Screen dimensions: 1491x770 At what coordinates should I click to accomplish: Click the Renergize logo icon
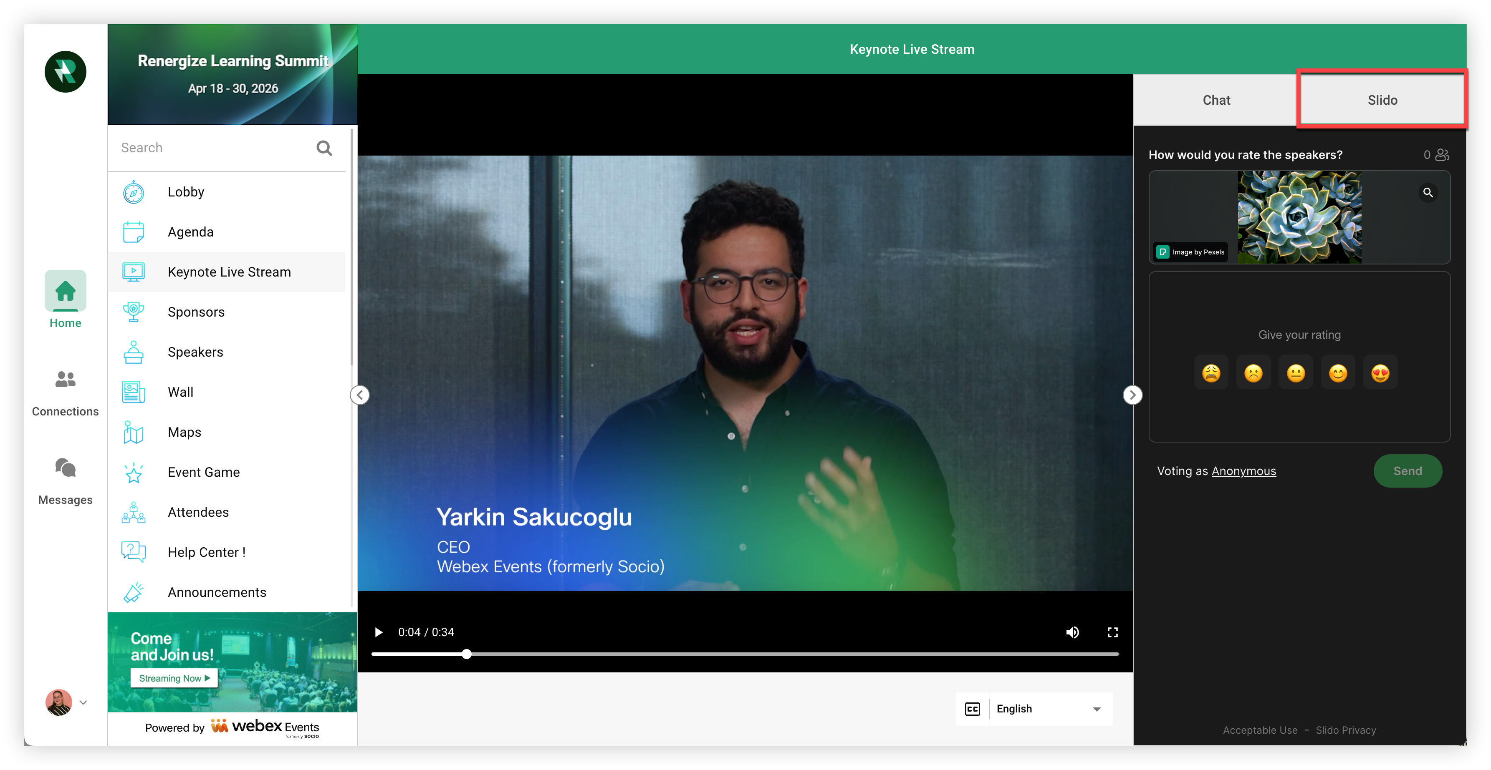tap(66, 72)
